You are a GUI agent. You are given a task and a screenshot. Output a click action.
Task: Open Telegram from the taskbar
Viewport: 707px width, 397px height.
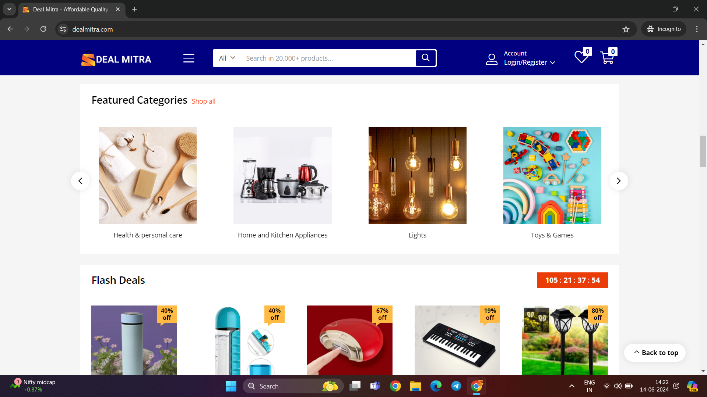click(x=456, y=386)
